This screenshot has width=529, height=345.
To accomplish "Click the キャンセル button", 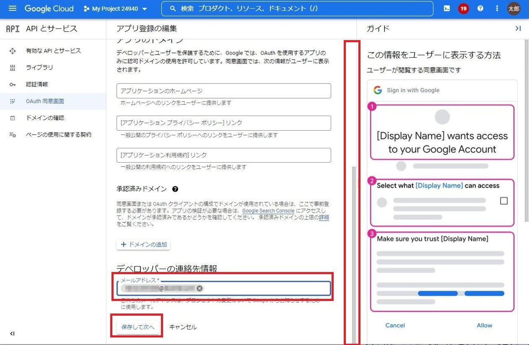I will (183, 327).
